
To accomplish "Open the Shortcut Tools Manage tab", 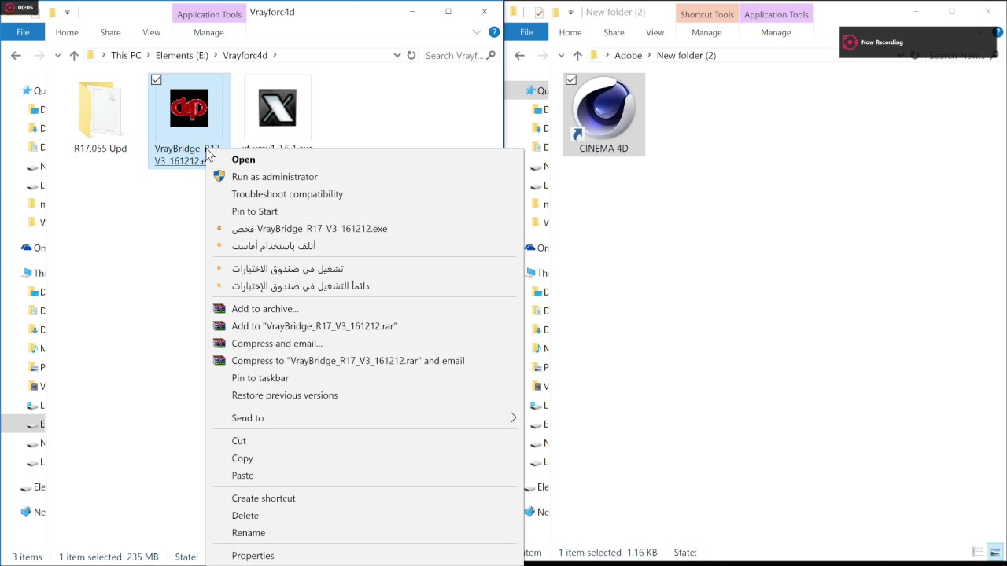I will 706,32.
